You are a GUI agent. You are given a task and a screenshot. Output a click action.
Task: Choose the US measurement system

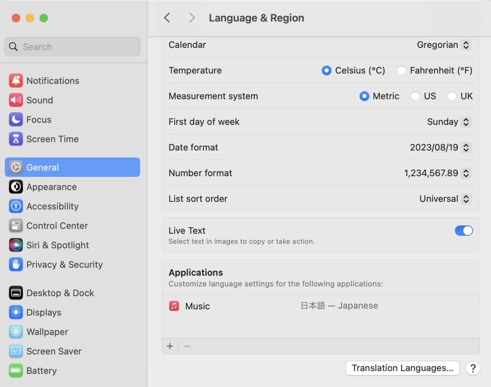click(x=415, y=96)
